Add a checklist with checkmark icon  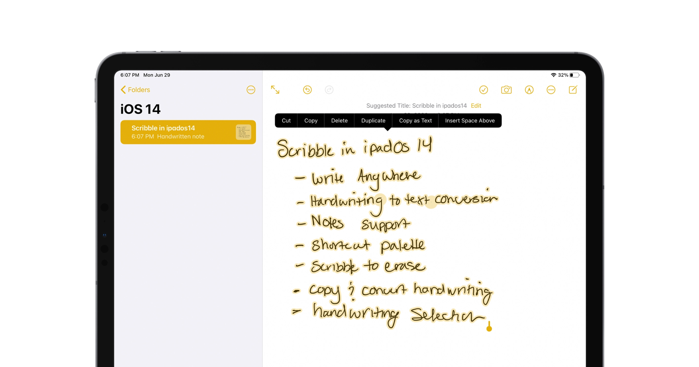[483, 90]
